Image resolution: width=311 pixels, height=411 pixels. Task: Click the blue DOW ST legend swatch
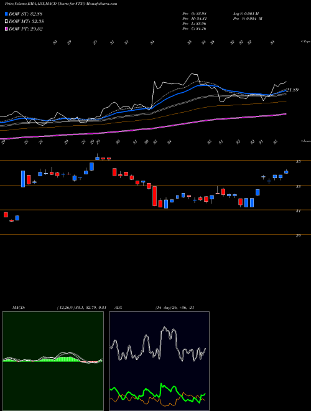(7, 14)
